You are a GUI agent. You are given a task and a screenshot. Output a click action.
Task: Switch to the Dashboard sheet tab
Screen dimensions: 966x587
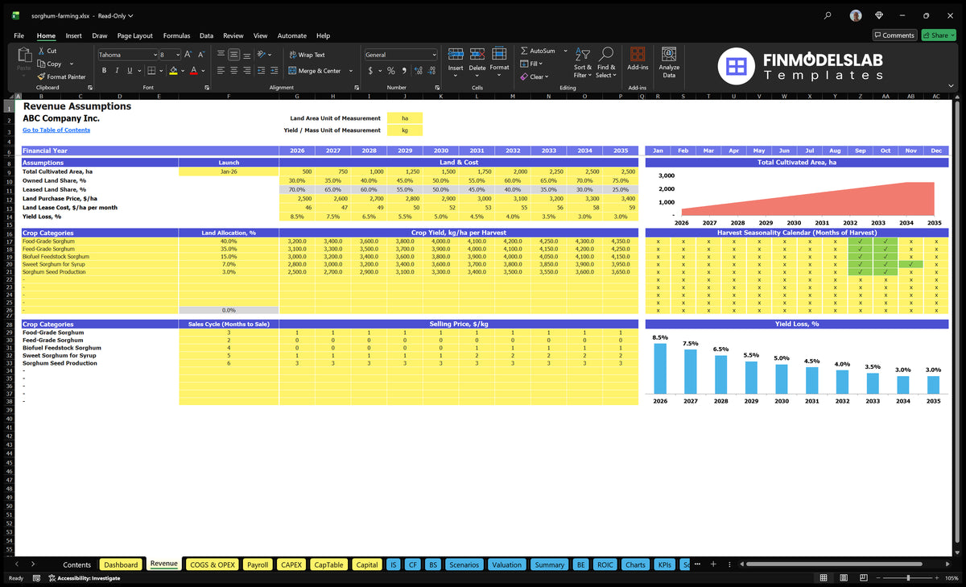pyautogui.click(x=121, y=564)
